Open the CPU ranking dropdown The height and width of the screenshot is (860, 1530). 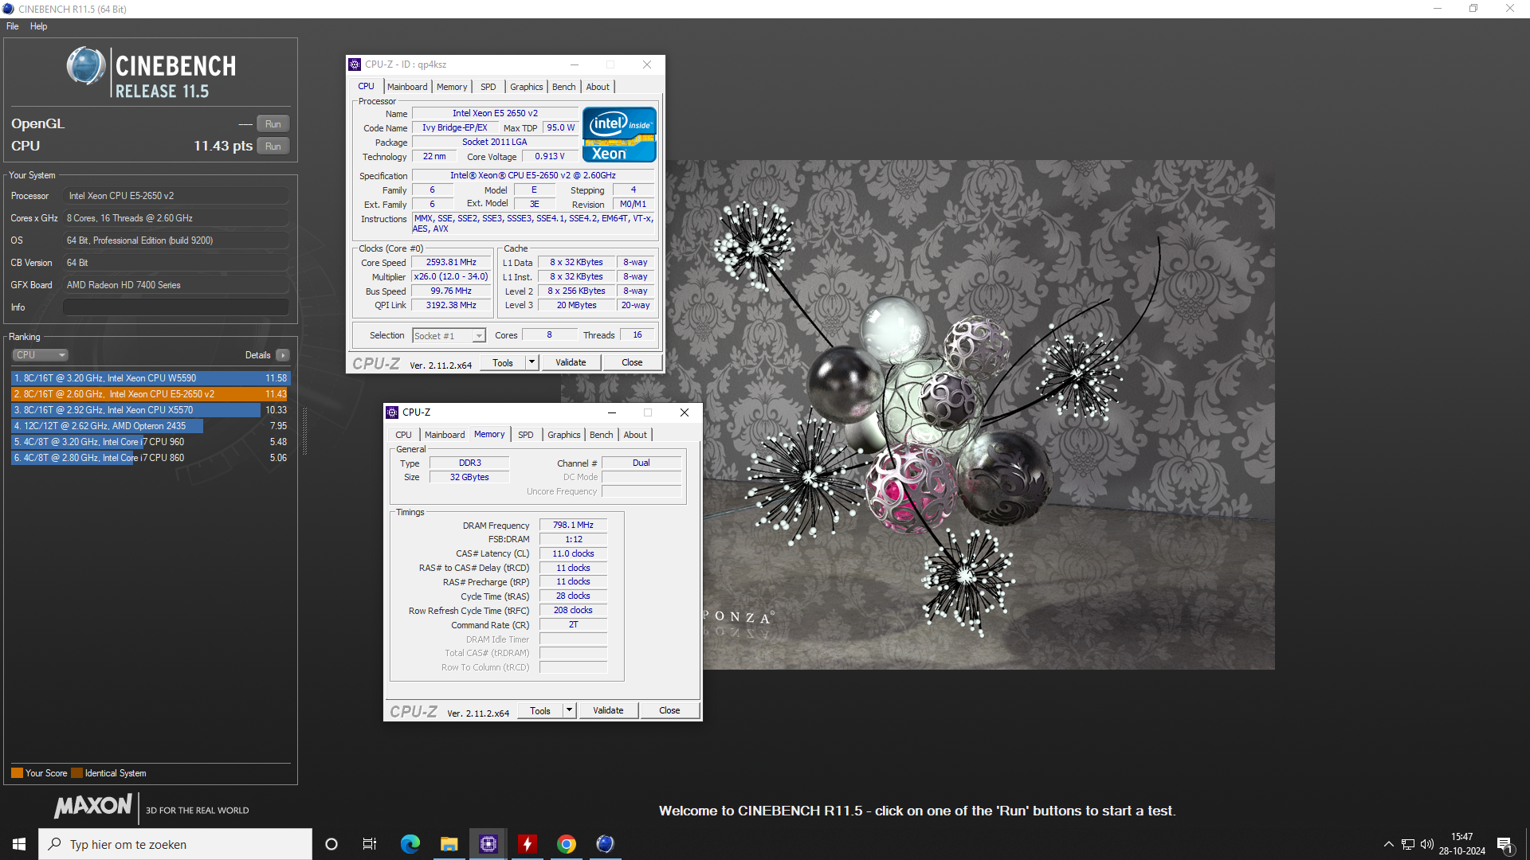(40, 355)
